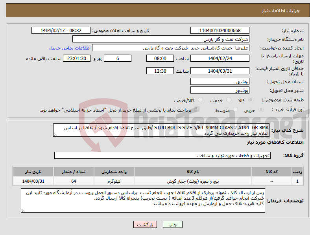This screenshot has width=310, height=235.
Task: Click the کد کالا column header
Action: point(272,172)
